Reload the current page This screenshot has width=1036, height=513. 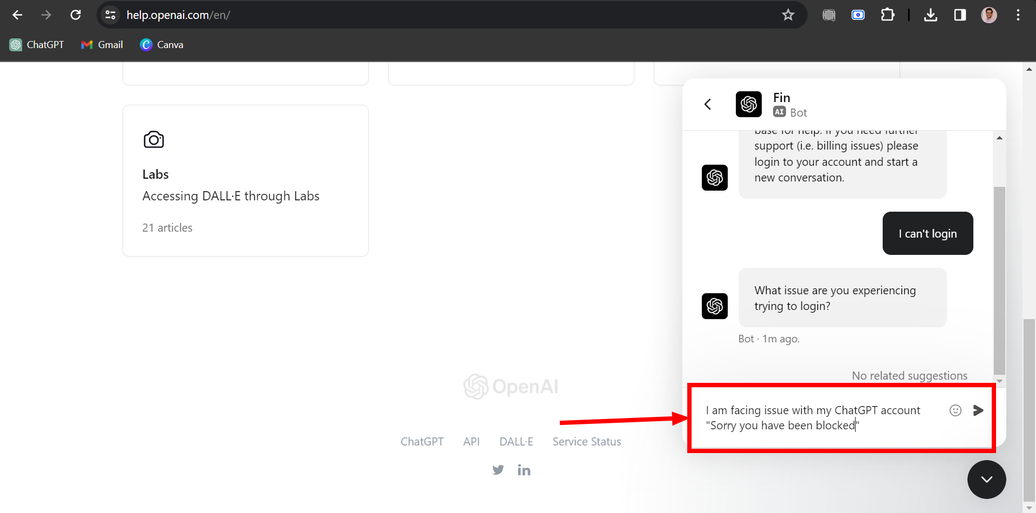pyautogui.click(x=76, y=15)
